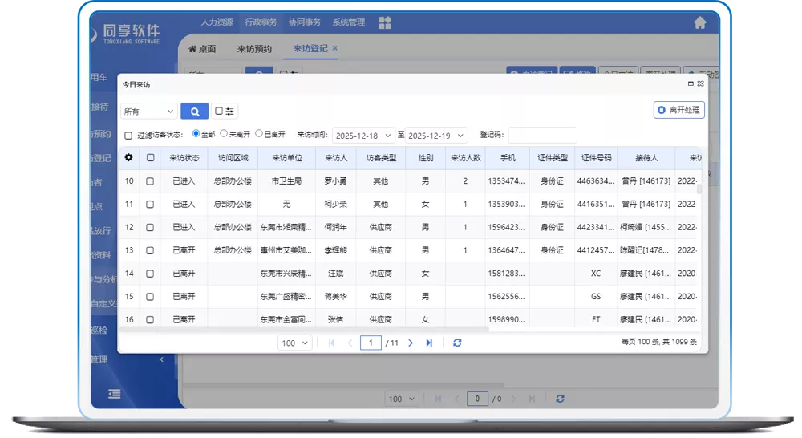The image size is (802, 438).
Task: Collapse the sidebar with left chevron
Action: [162, 359]
